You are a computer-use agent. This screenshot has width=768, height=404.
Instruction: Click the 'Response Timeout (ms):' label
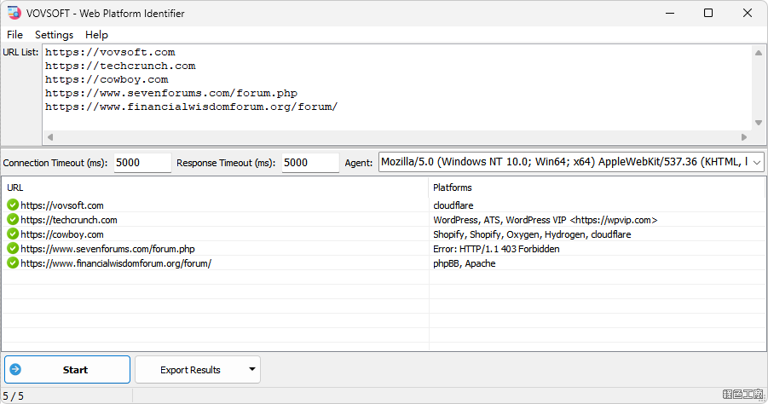click(x=226, y=163)
